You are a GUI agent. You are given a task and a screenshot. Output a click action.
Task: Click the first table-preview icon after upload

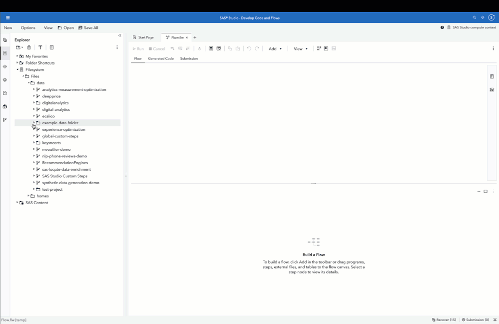click(x=211, y=48)
